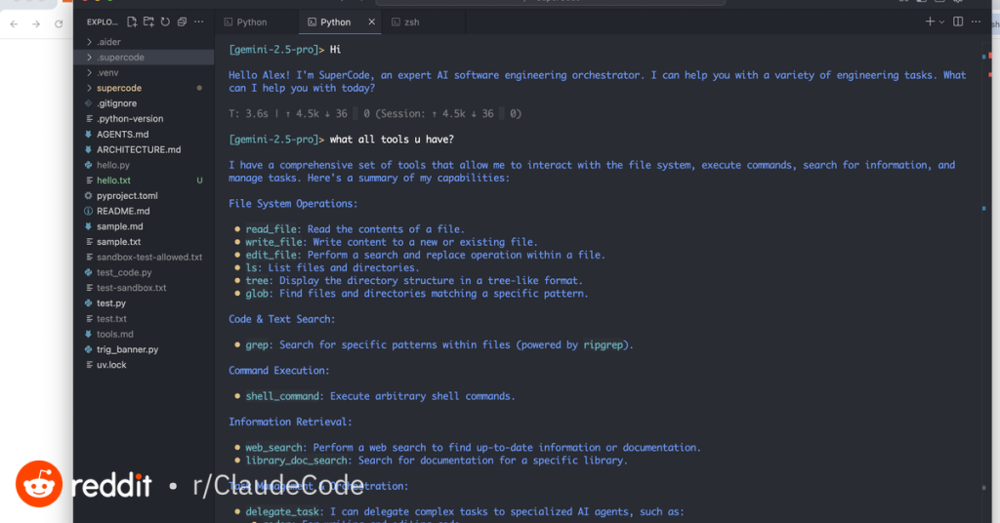This screenshot has width=1000, height=523.
Task: Open the ARCHITECTURE.md file
Action: [139, 149]
